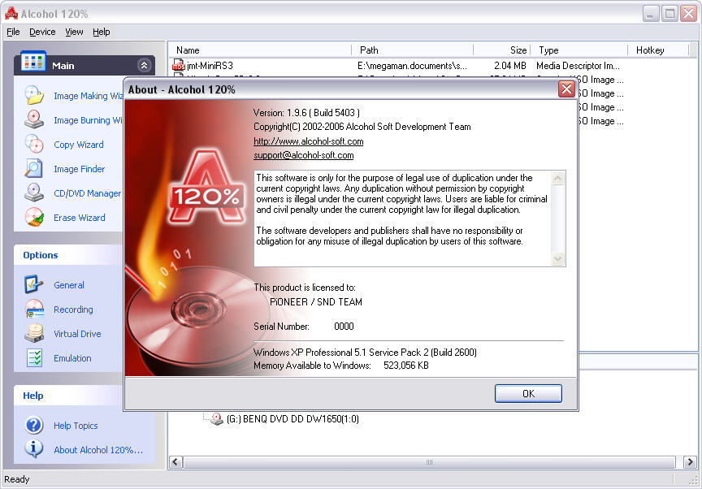Open the Device menu
This screenshot has width=702, height=489.
click(x=42, y=32)
